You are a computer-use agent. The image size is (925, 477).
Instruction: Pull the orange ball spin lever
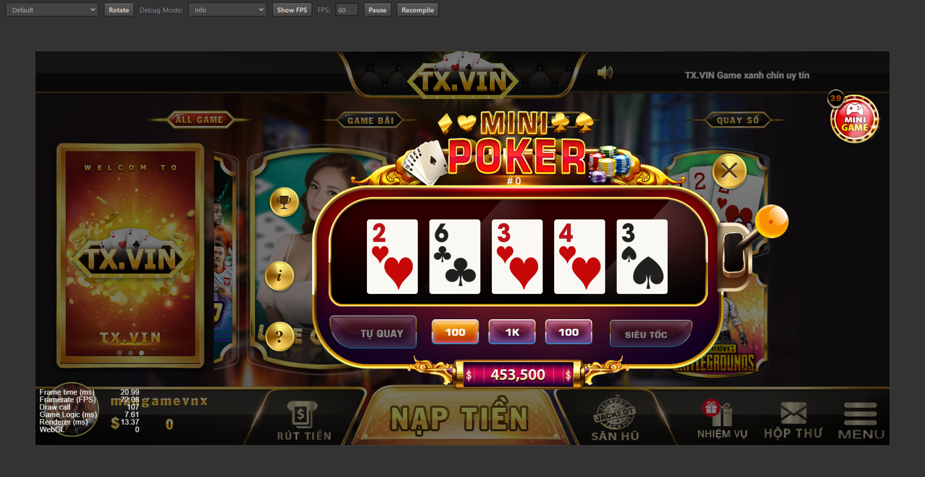(771, 221)
